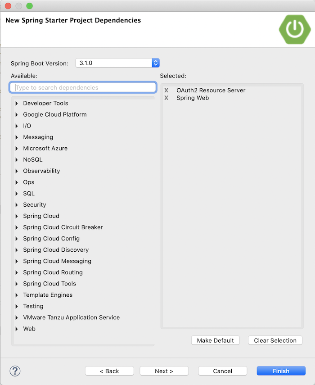Expand the Google Cloud Platform category
The height and width of the screenshot is (385, 315).
click(17, 115)
